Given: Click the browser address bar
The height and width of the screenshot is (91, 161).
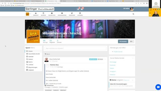Looking at the screenshot, I should (72, 3).
